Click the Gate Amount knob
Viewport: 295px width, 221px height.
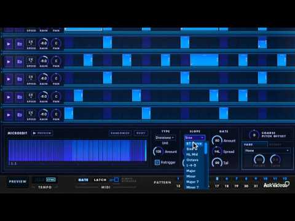click(217, 141)
